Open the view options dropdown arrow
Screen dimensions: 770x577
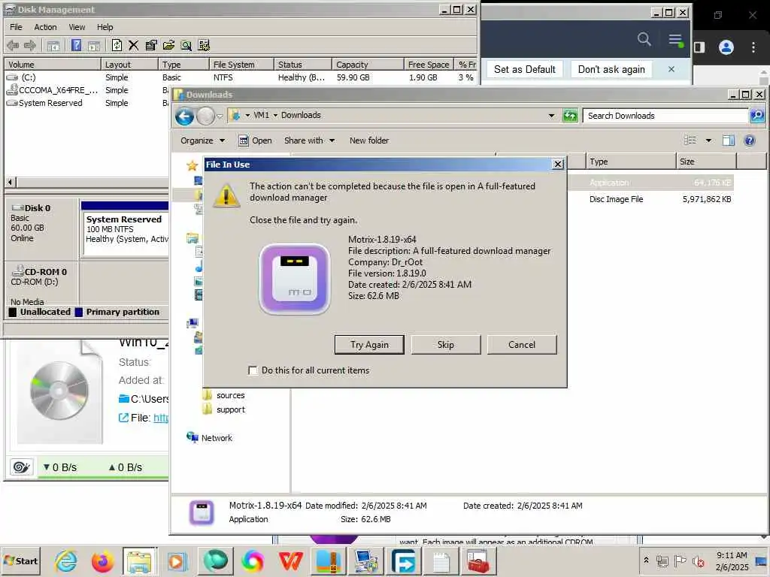(x=708, y=140)
